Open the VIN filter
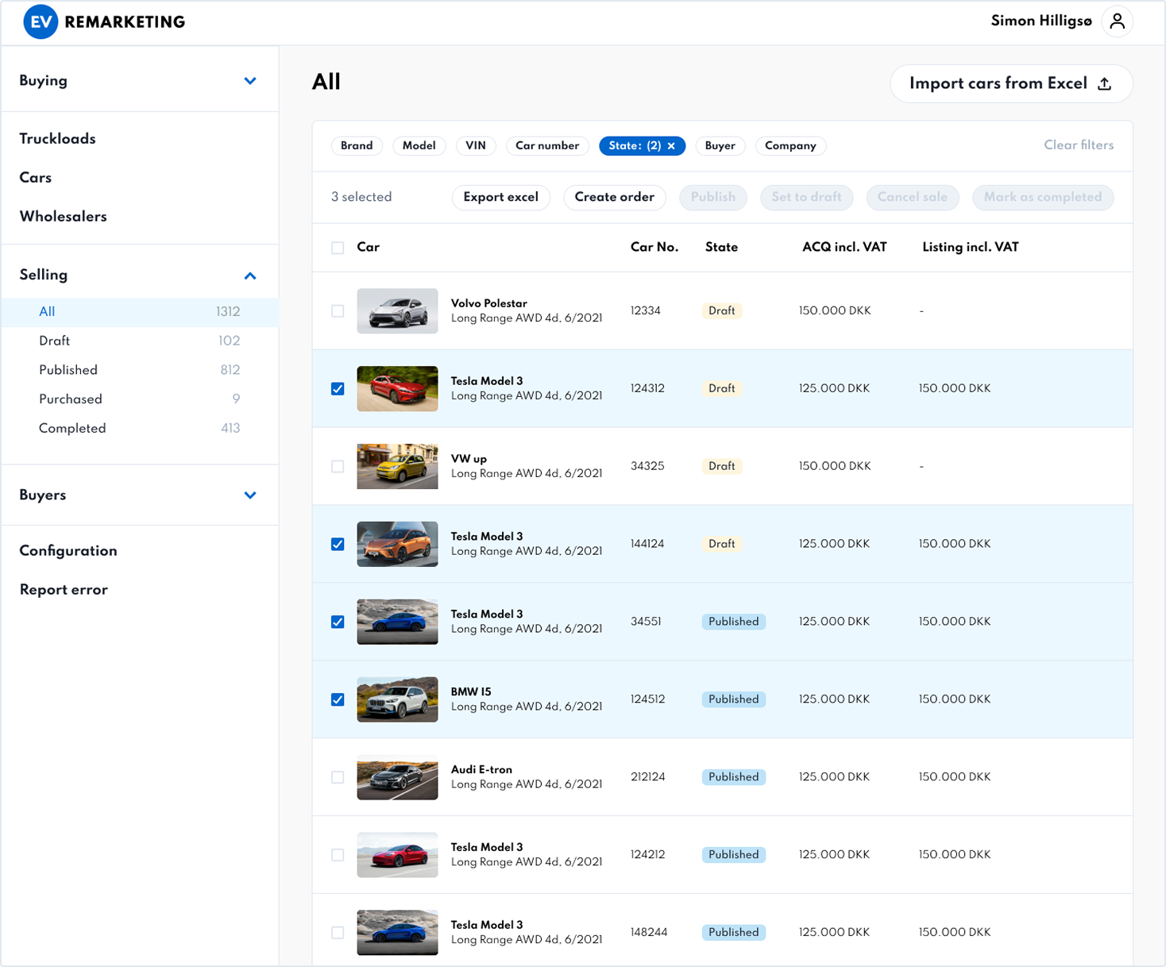The height and width of the screenshot is (967, 1166). (476, 146)
